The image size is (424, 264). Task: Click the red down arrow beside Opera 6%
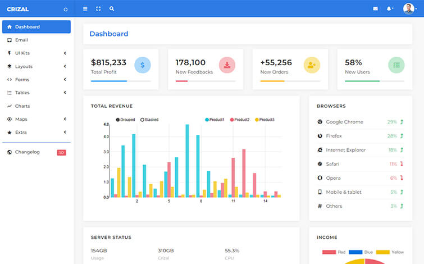click(x=402, y=178)
